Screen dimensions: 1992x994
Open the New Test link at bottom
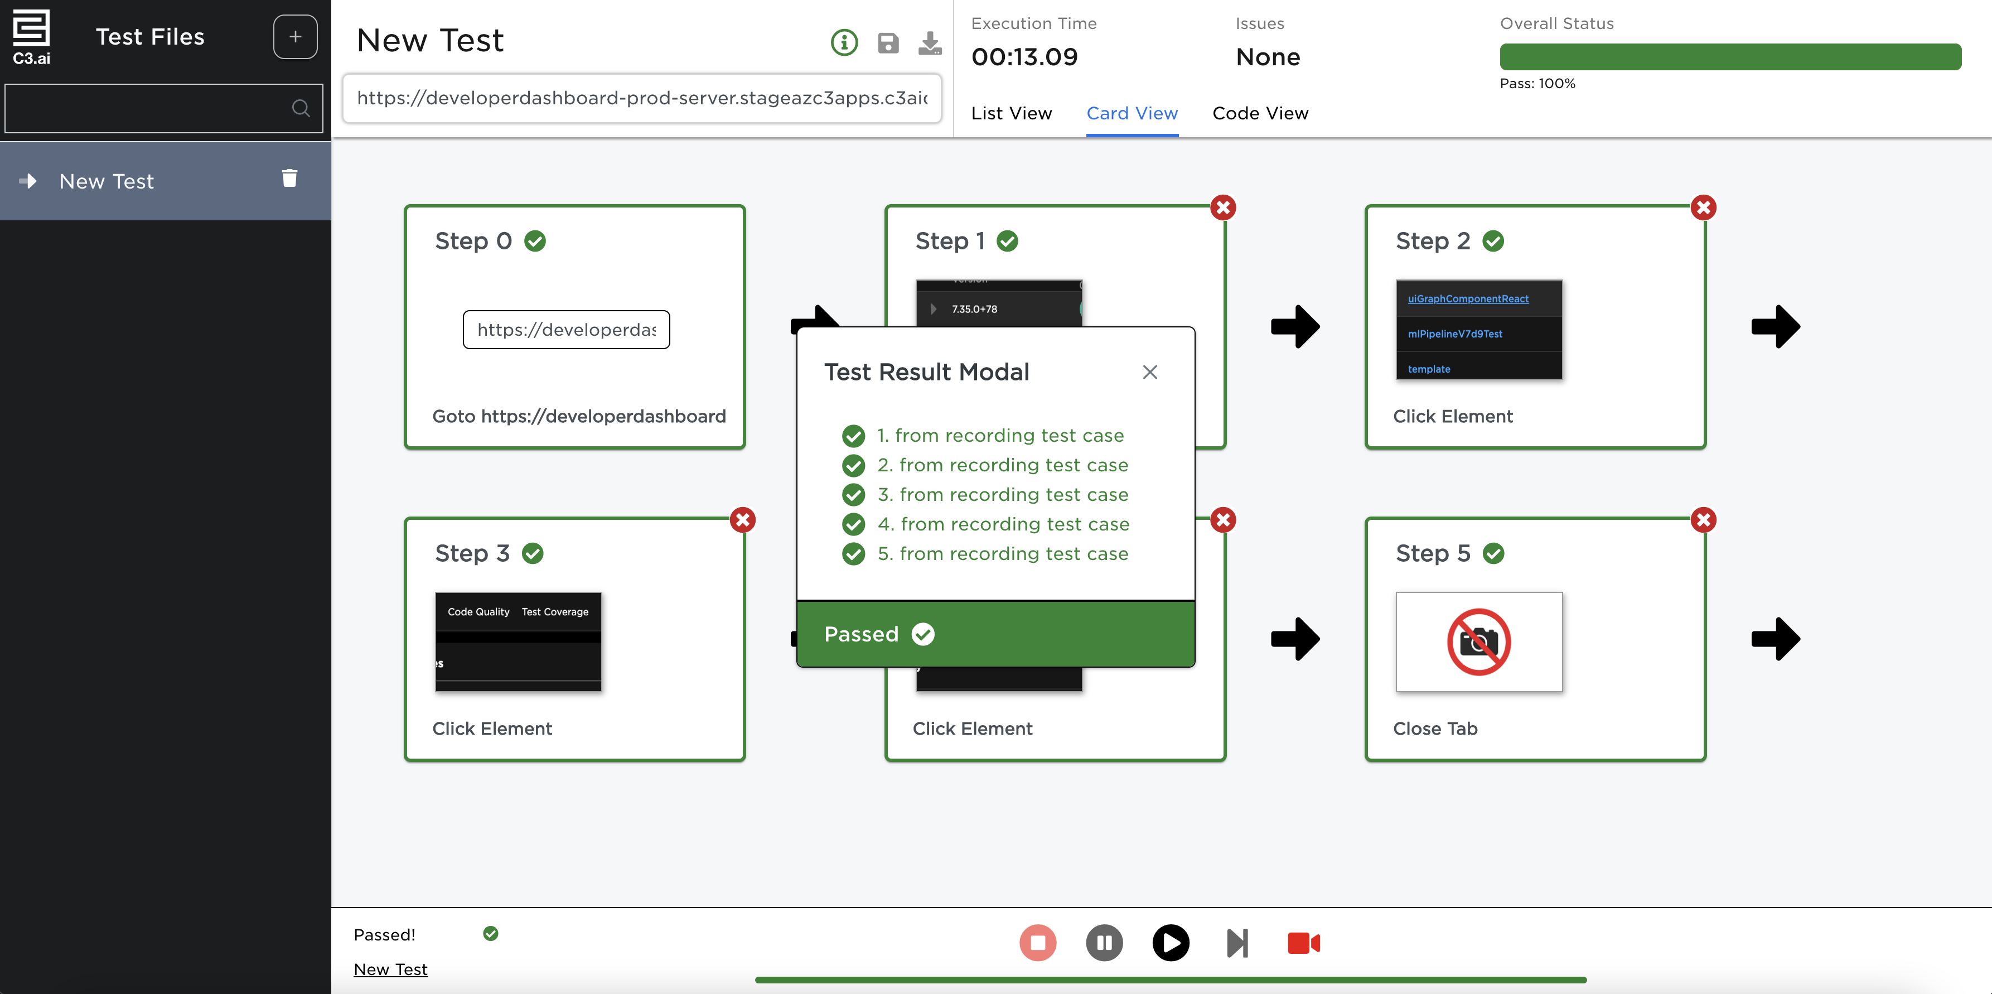click(390, 969)
